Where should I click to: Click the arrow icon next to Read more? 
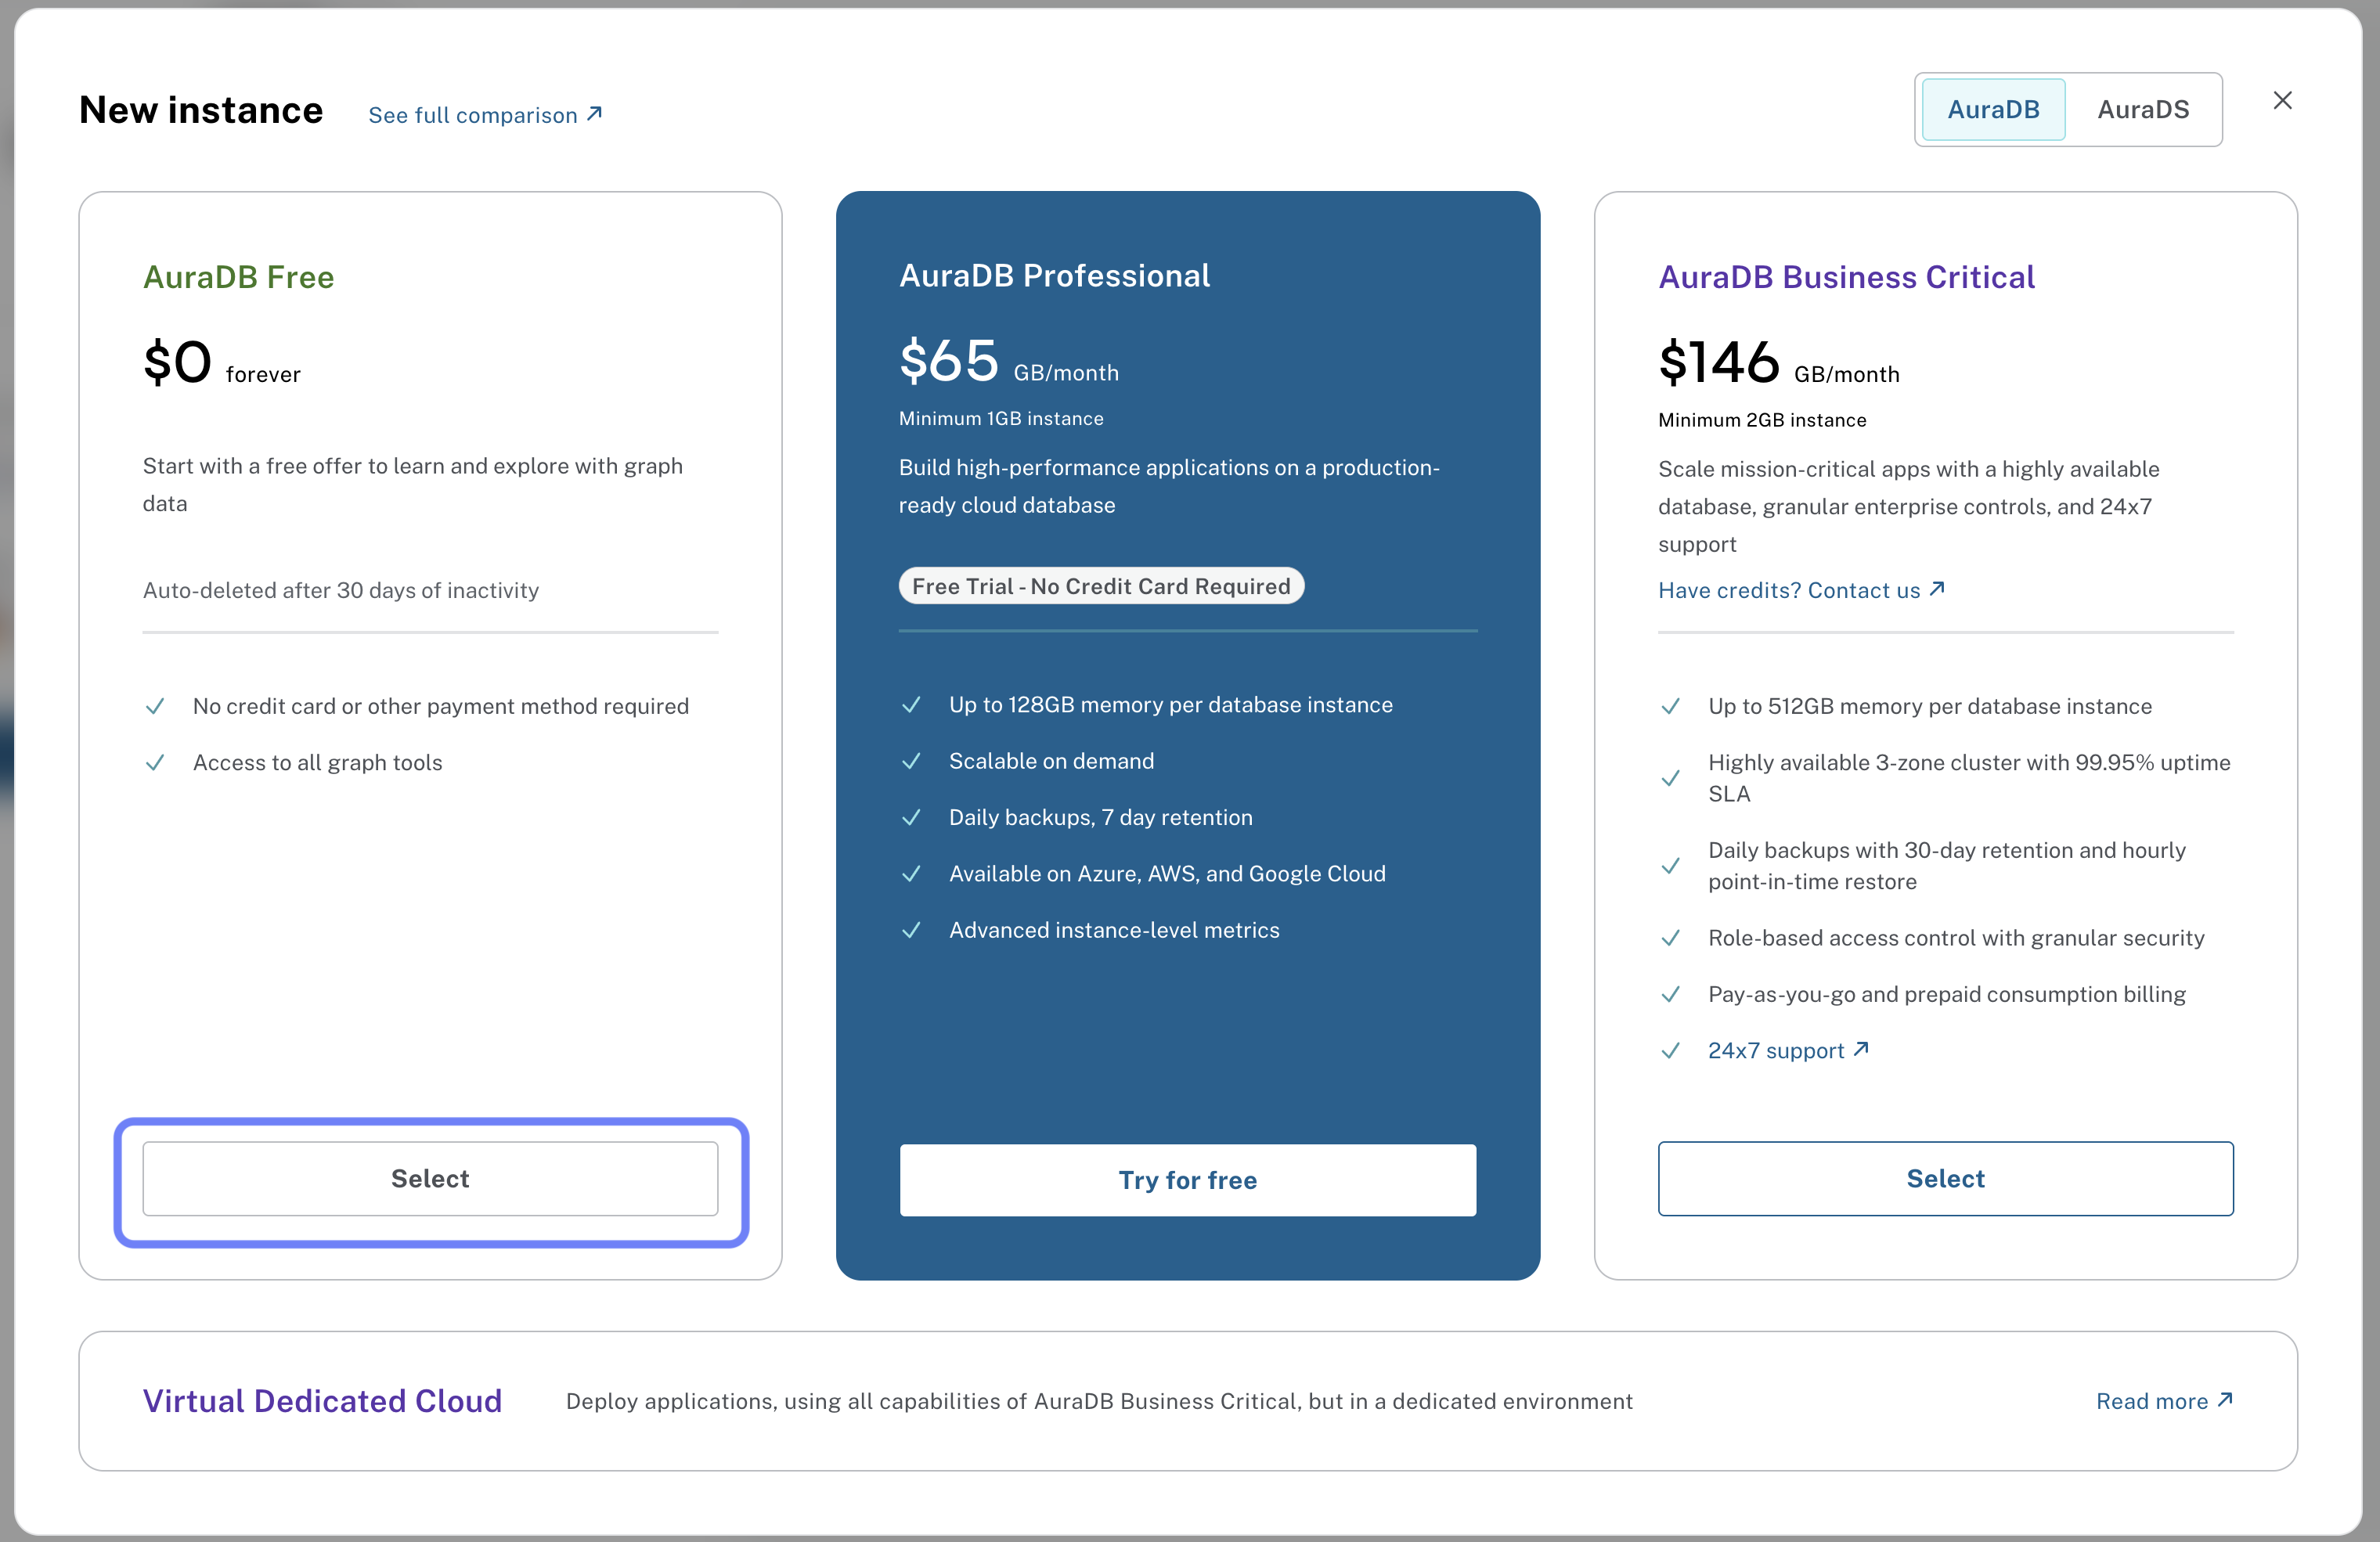2226,1400
